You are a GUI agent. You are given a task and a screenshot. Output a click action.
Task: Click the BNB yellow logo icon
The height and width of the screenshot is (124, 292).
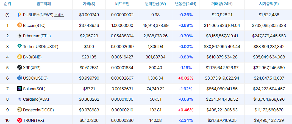point(20,57)
